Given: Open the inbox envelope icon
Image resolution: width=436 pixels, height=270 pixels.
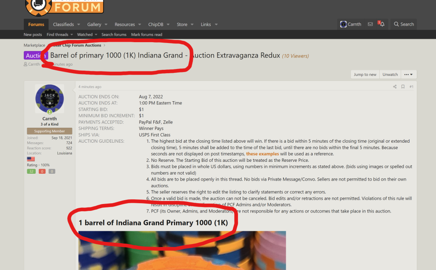Looking at the screenshot, I should [370, 24].
